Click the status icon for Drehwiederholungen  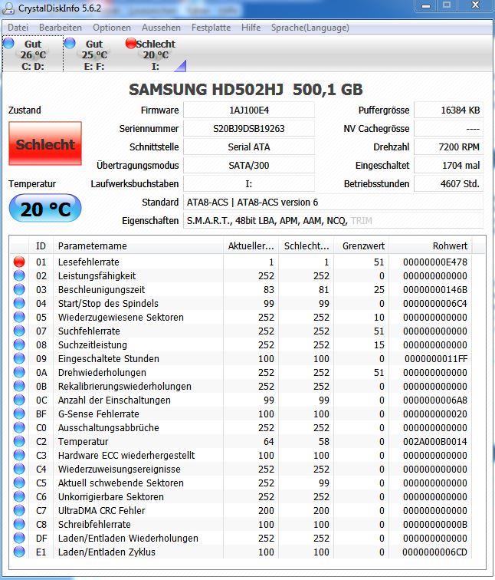point(19,373)
